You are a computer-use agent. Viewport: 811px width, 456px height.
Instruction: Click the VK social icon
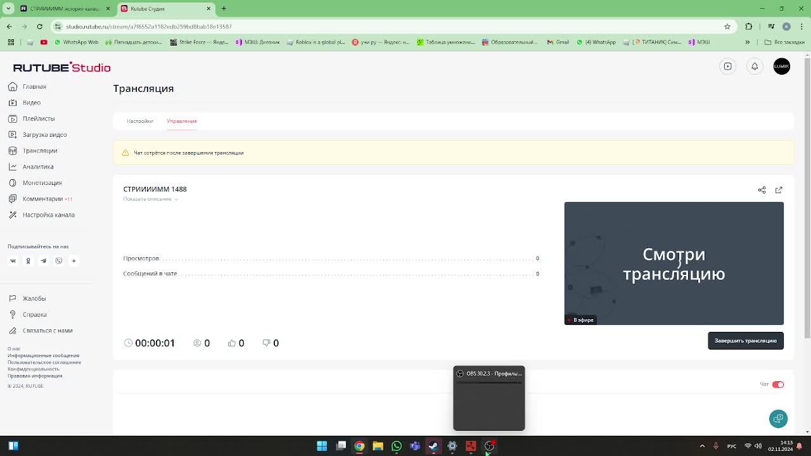13,261
